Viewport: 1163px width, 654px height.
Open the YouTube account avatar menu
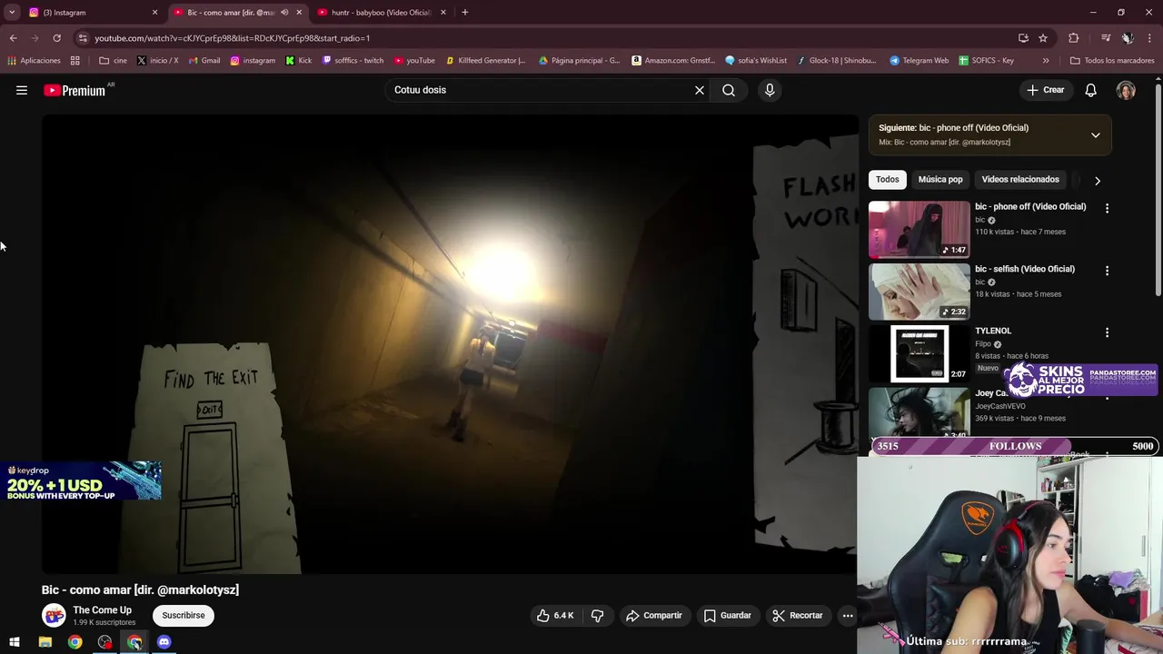(1126, 90)
